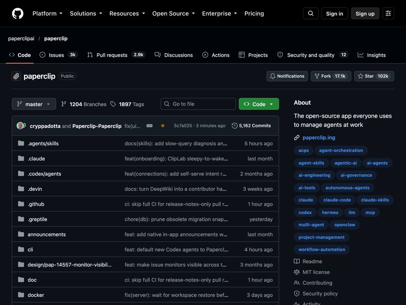Click the Security policy shield icon
Viewport: 406px width, 305px height.
click(x=297, y=294)
